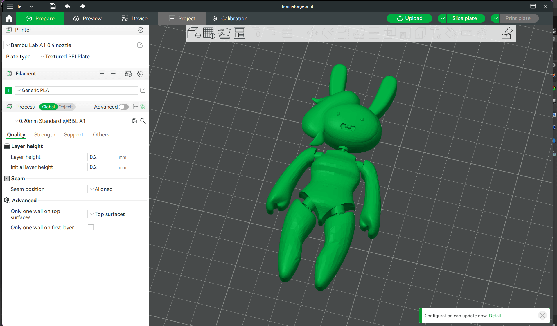Click the Add plate grid icon
Screen dimensions: 557x326
click(209, 33)
